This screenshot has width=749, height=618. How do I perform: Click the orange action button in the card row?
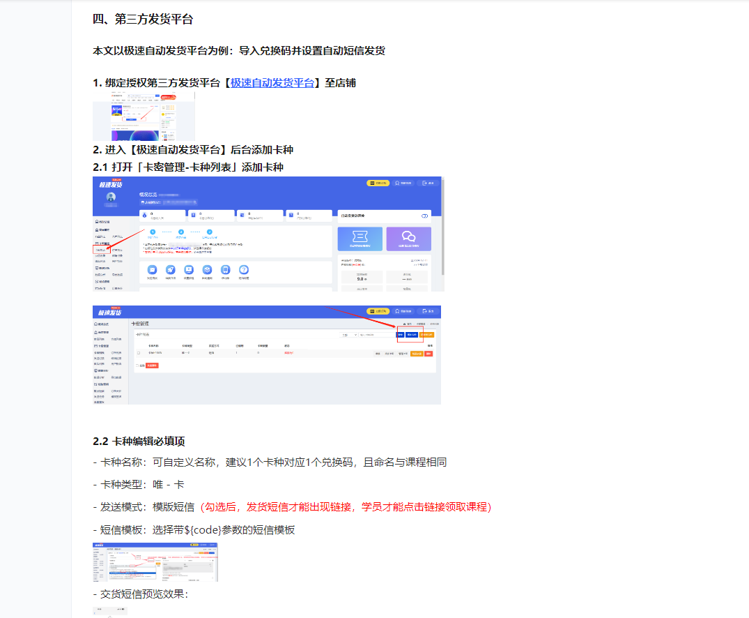(417, 354)
